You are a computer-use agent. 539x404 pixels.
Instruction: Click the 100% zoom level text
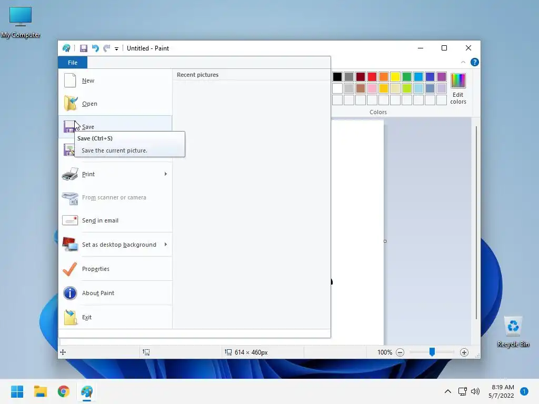(x=385, y=352)
